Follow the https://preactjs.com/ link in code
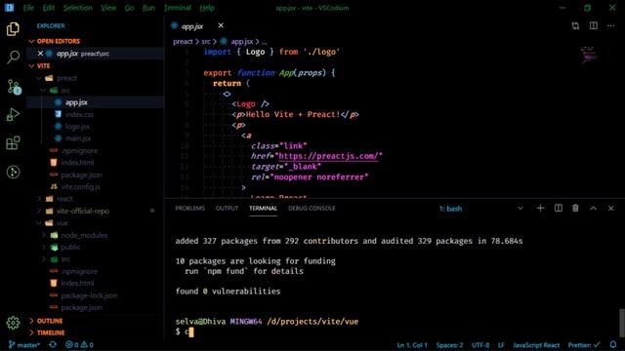625x351 pixels. point(328,156)
